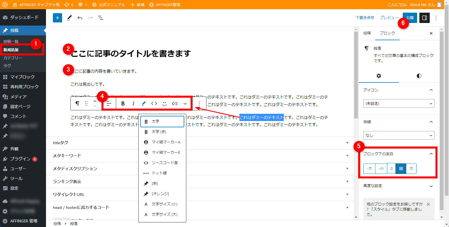Image resolution: width=449 pixels, height=227 pixels.
Task: Expand the titleタグ meta box
Action: 200,143
